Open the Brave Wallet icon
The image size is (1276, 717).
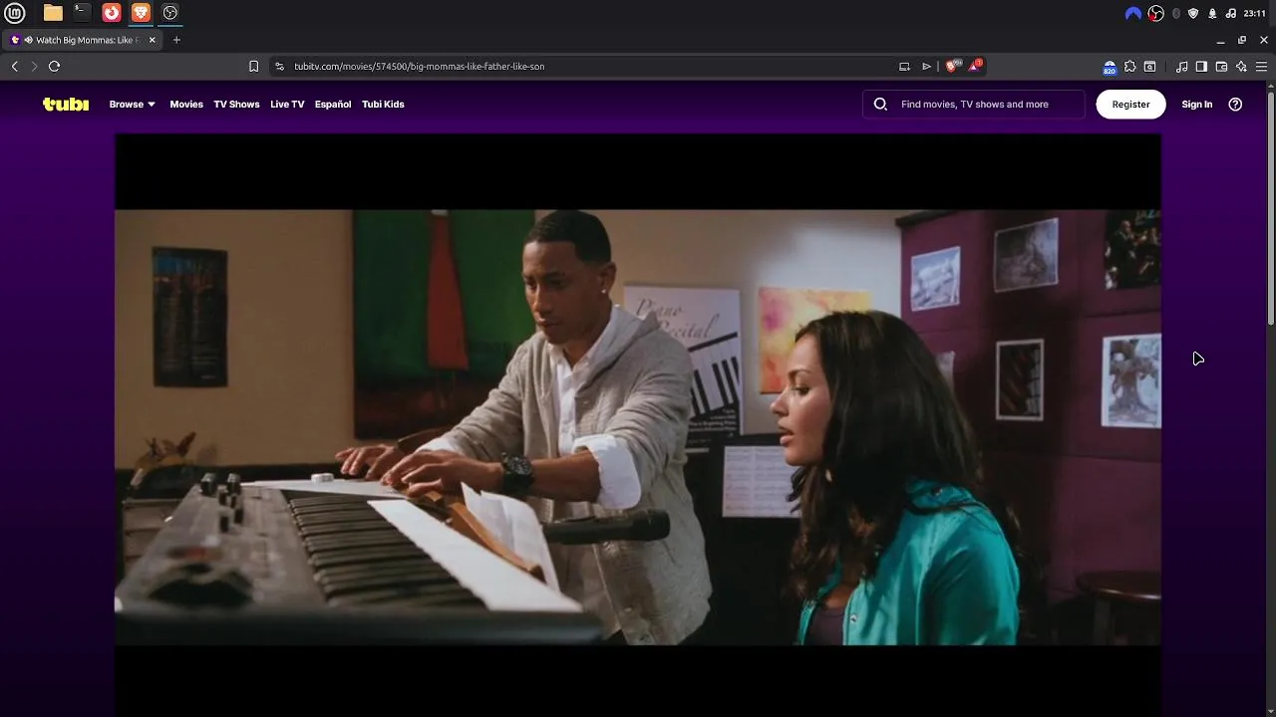coord(1221,66)
